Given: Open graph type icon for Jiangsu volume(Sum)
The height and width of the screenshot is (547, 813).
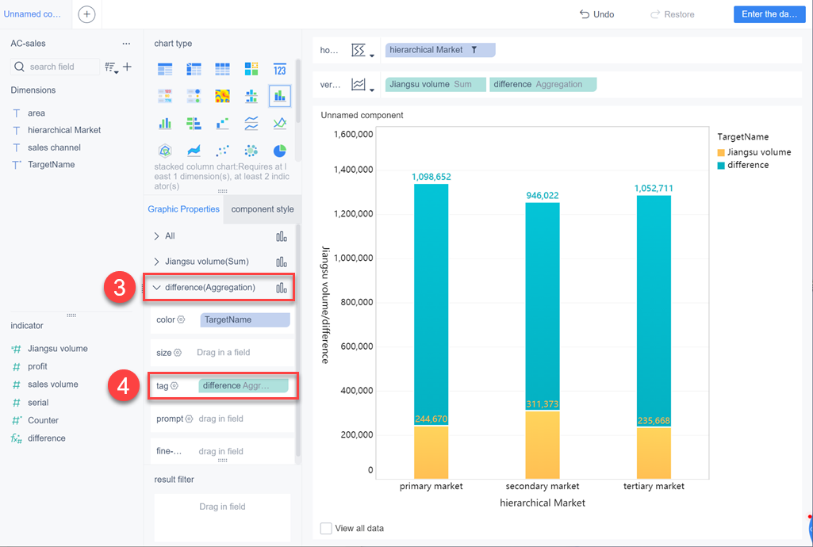Looking at the screenshot, I should coord(282,262).
